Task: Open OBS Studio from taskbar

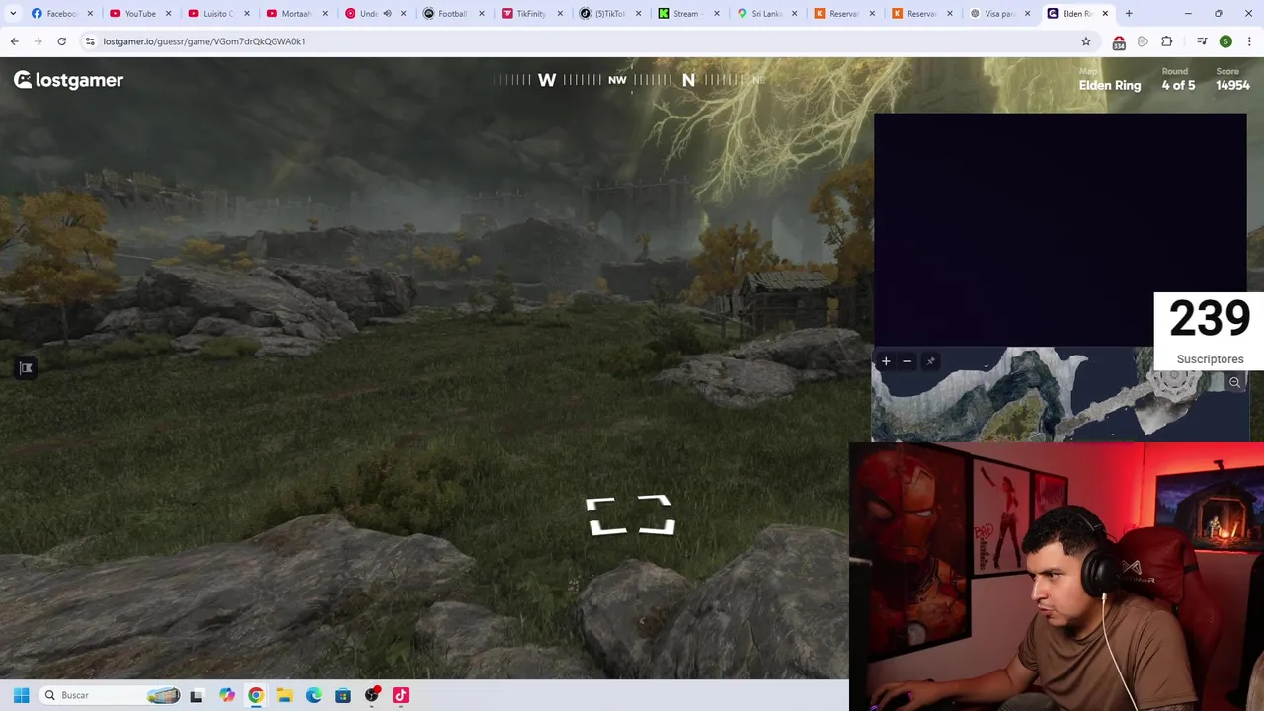Action: (x=372, y=695)
